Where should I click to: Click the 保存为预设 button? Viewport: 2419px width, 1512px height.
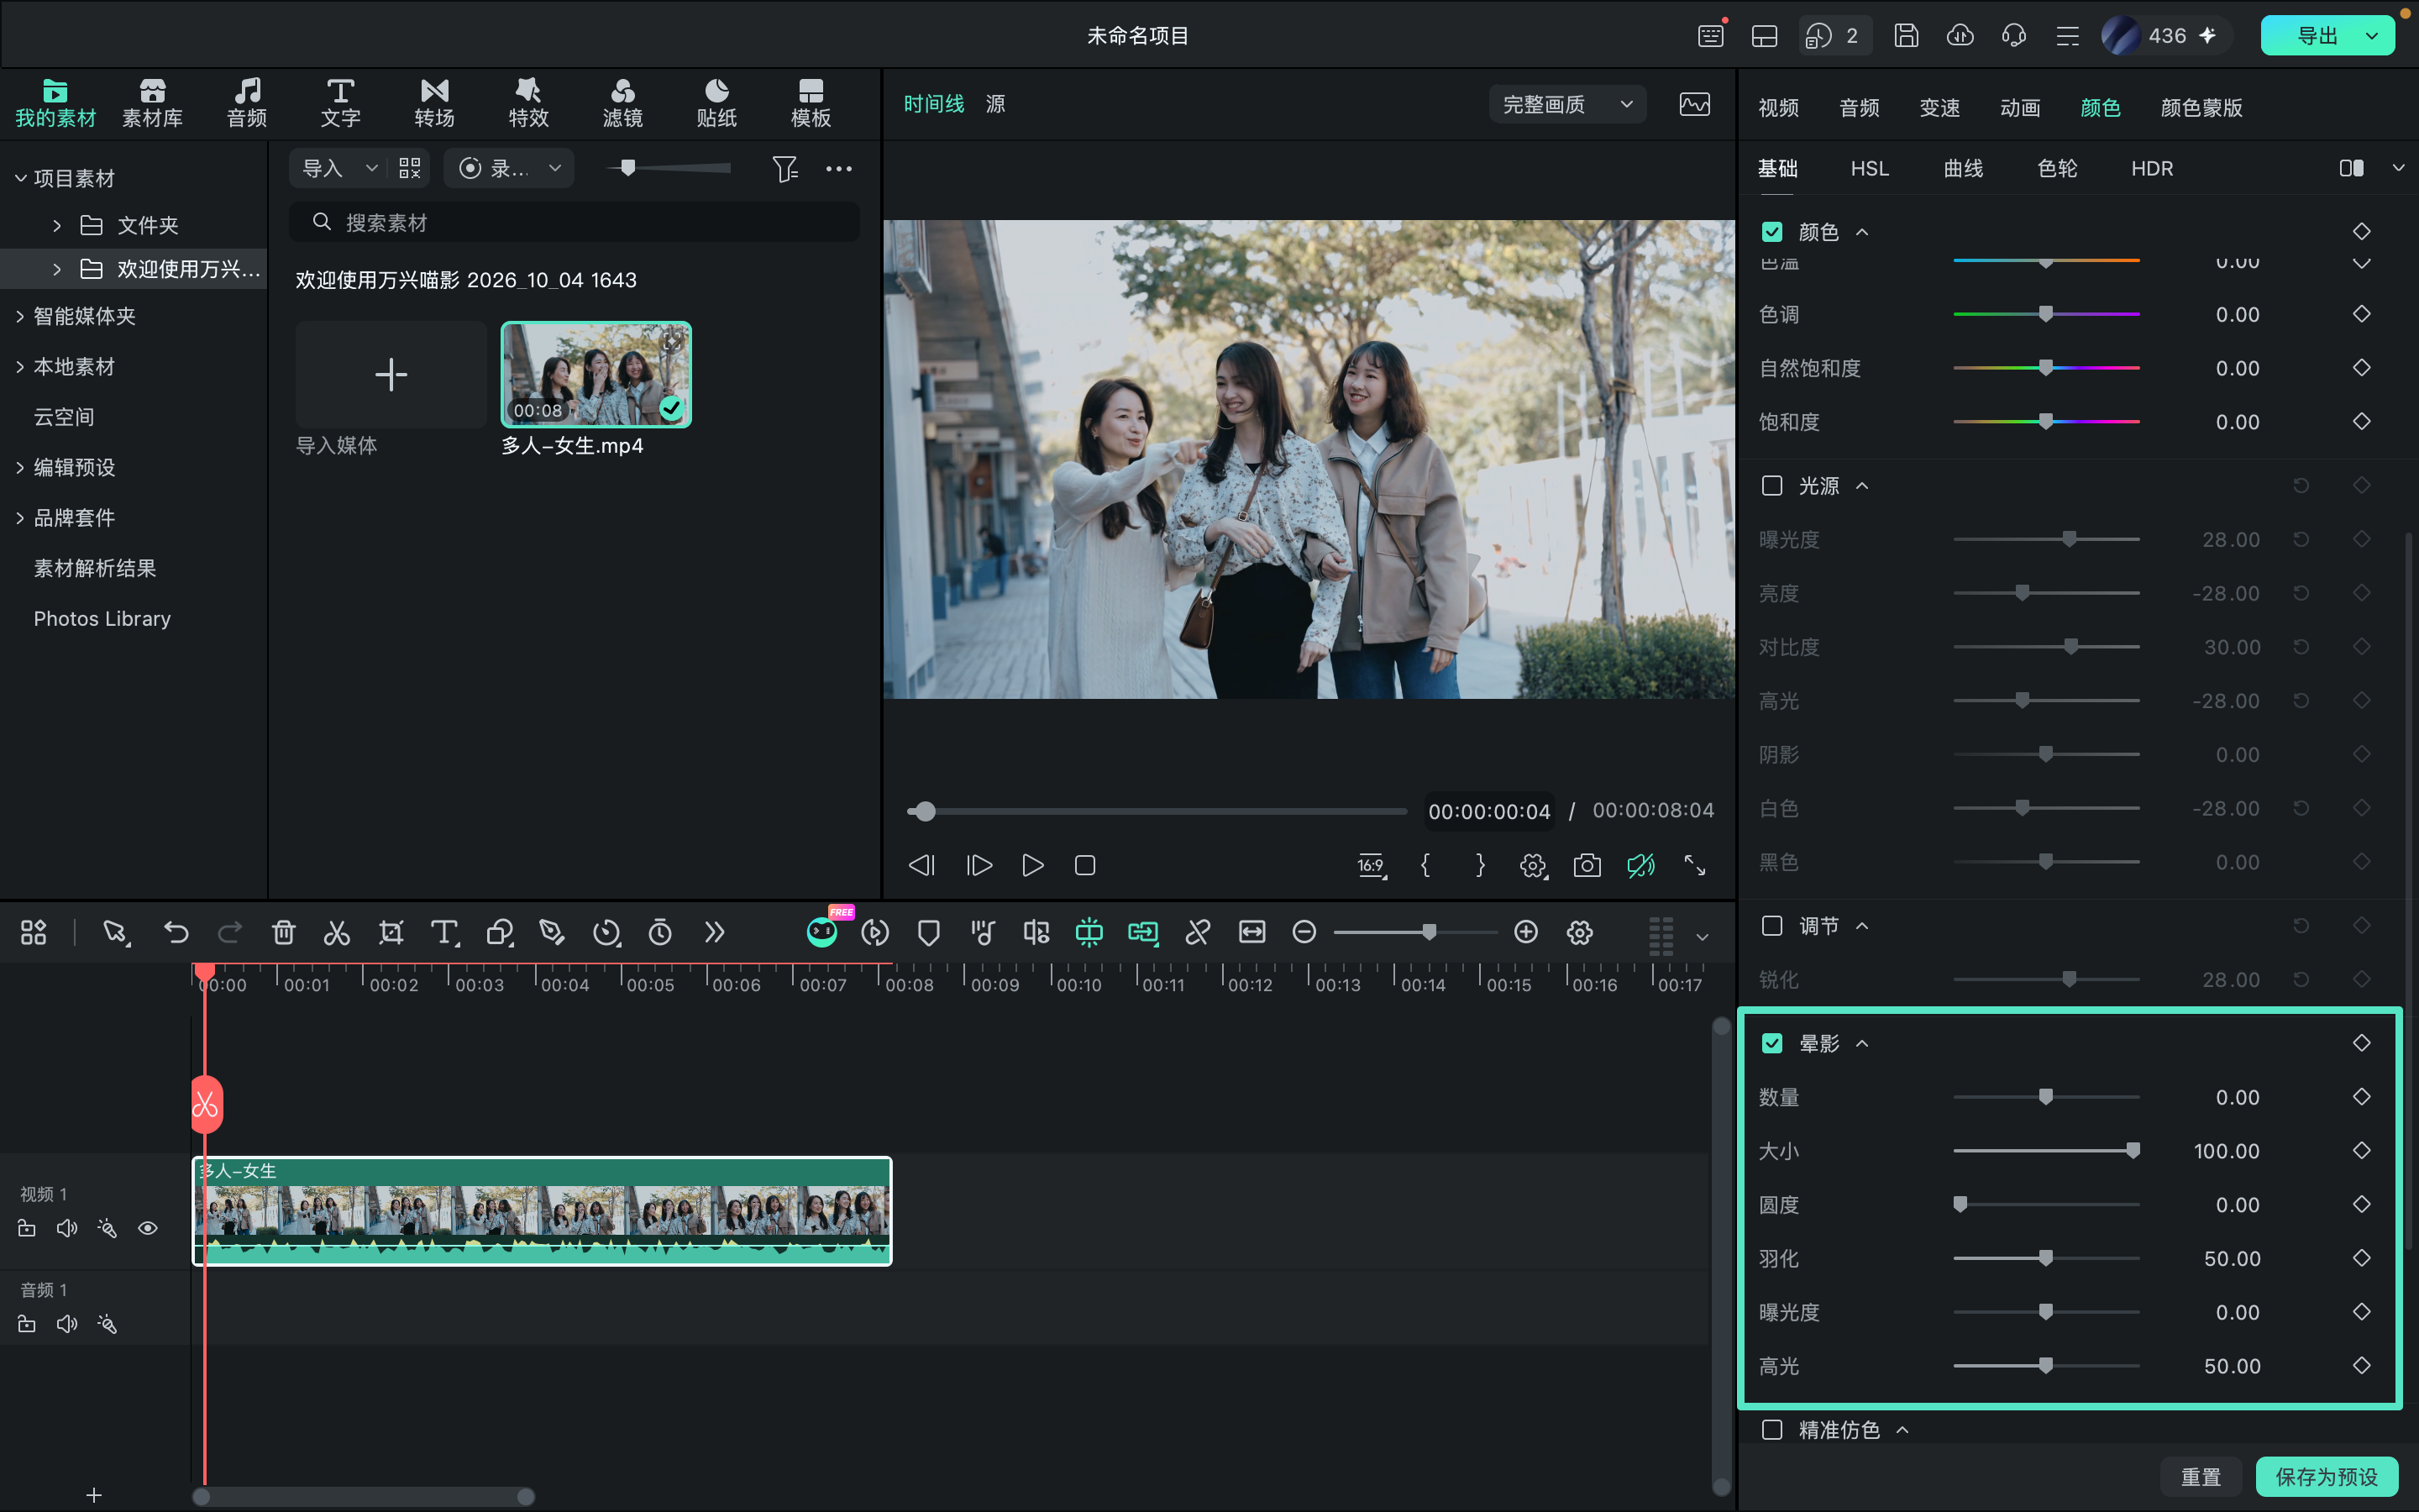(x=2327, y=1476)
